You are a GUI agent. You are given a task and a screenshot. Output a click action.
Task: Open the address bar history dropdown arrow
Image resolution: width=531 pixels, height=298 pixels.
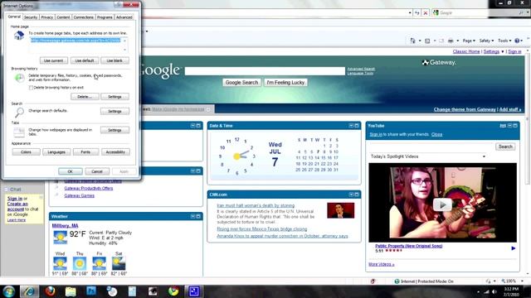(x=410, y=13)
